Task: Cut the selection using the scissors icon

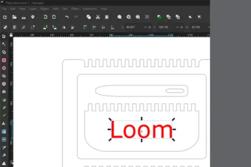Action: pyautogui.click(x=98, y=17)
